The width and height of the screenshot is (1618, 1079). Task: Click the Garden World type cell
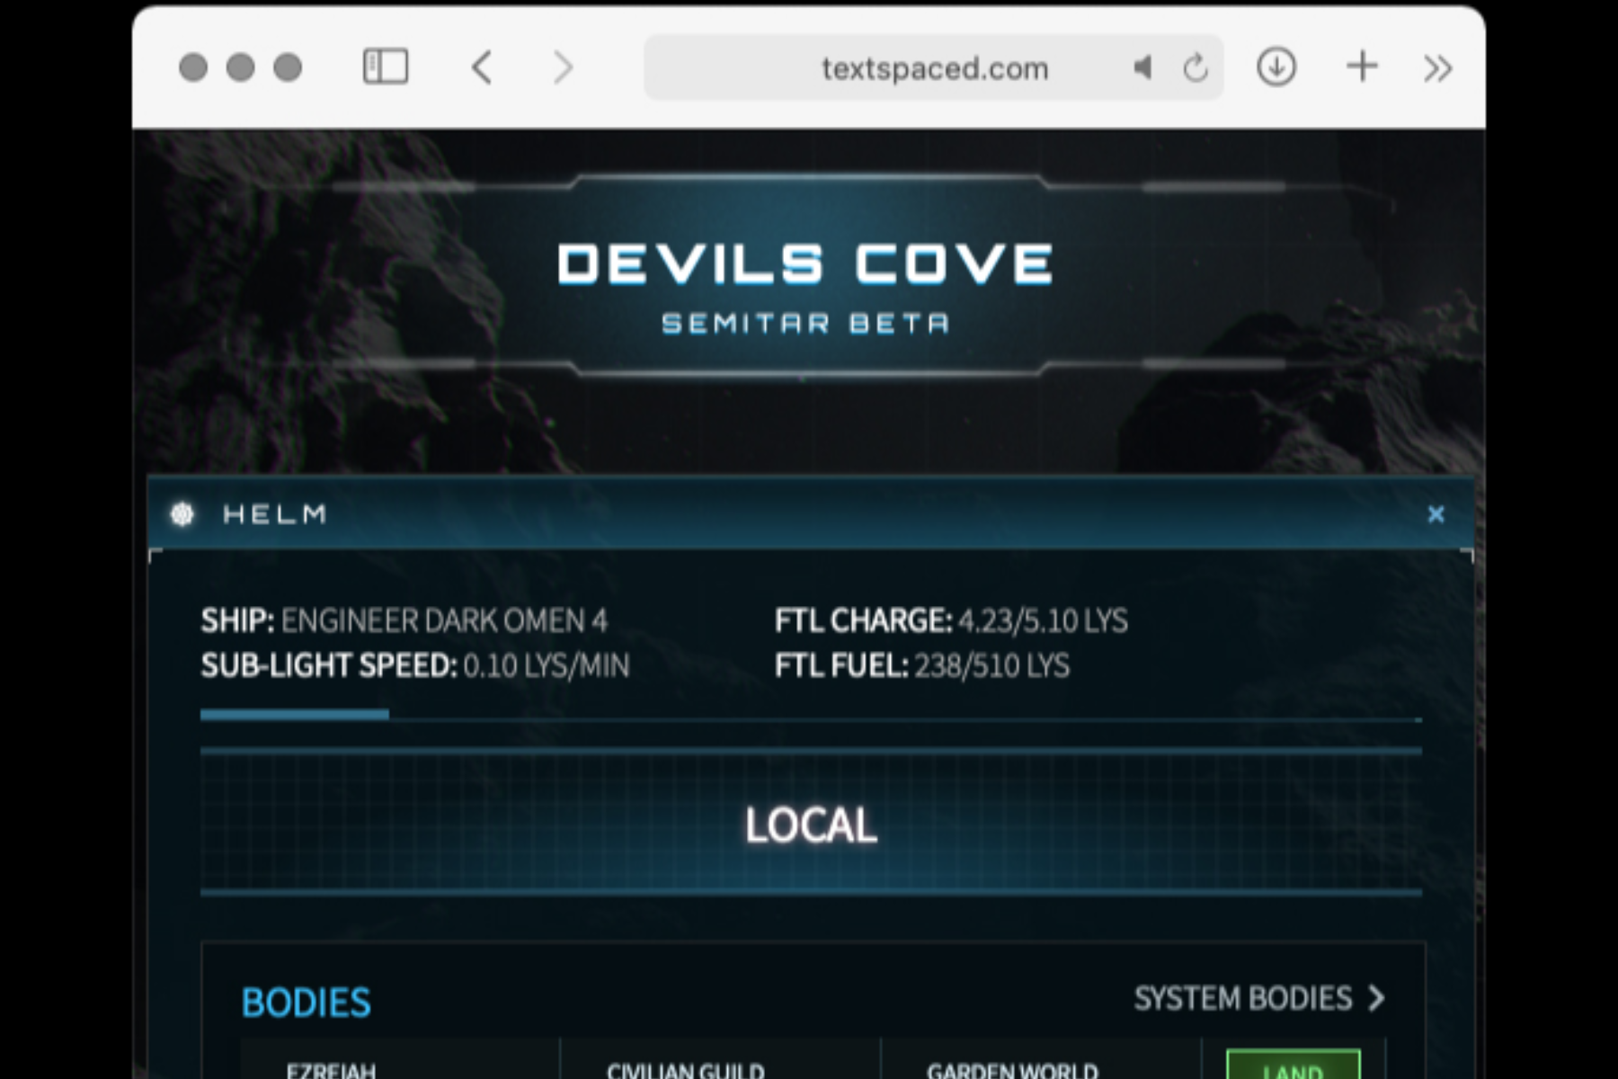point(1012,1069)
